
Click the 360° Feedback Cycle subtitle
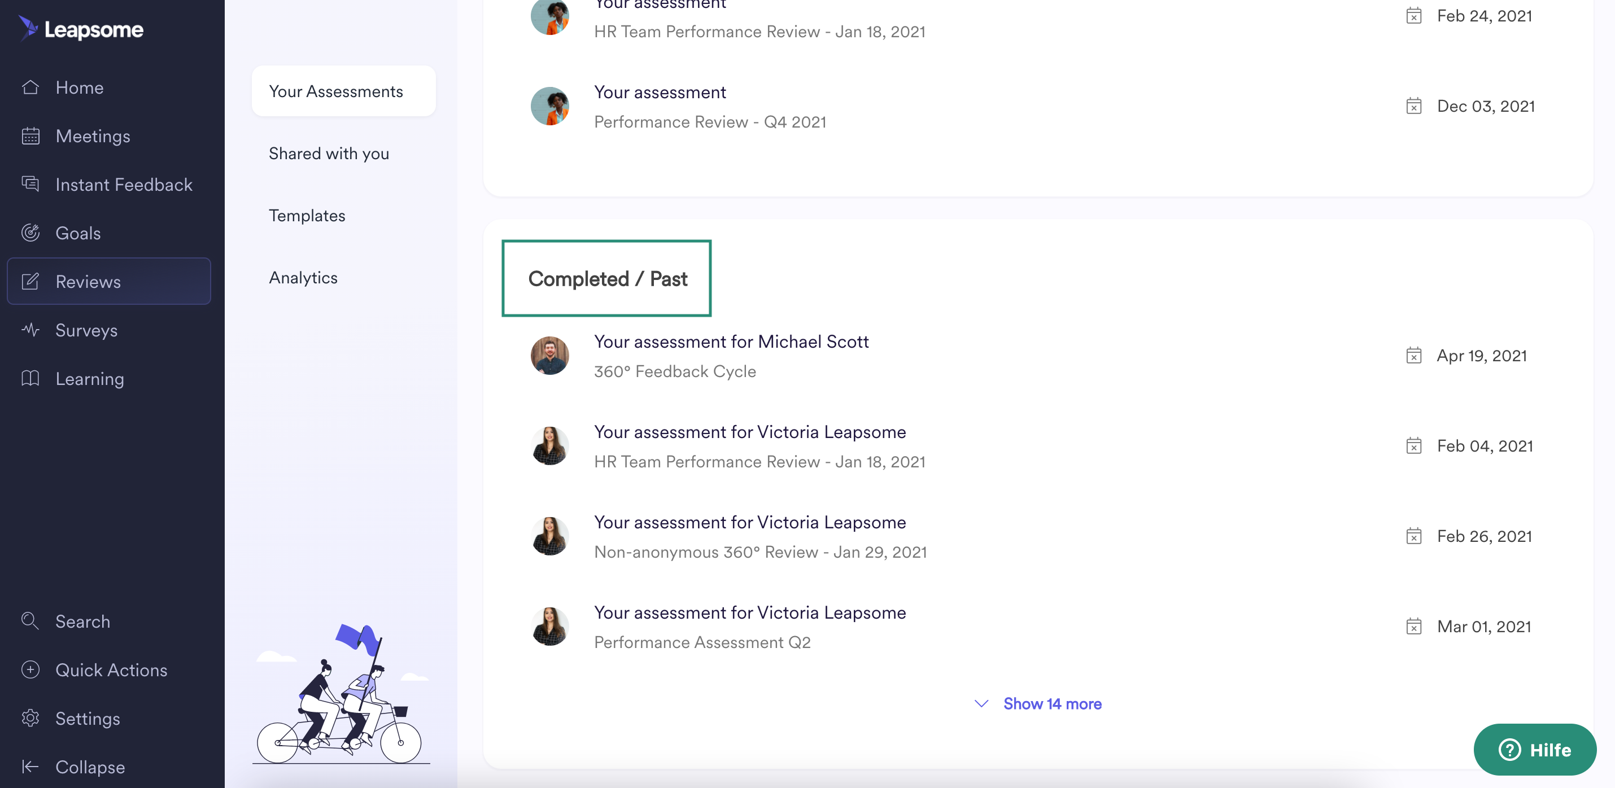[675, 371]
